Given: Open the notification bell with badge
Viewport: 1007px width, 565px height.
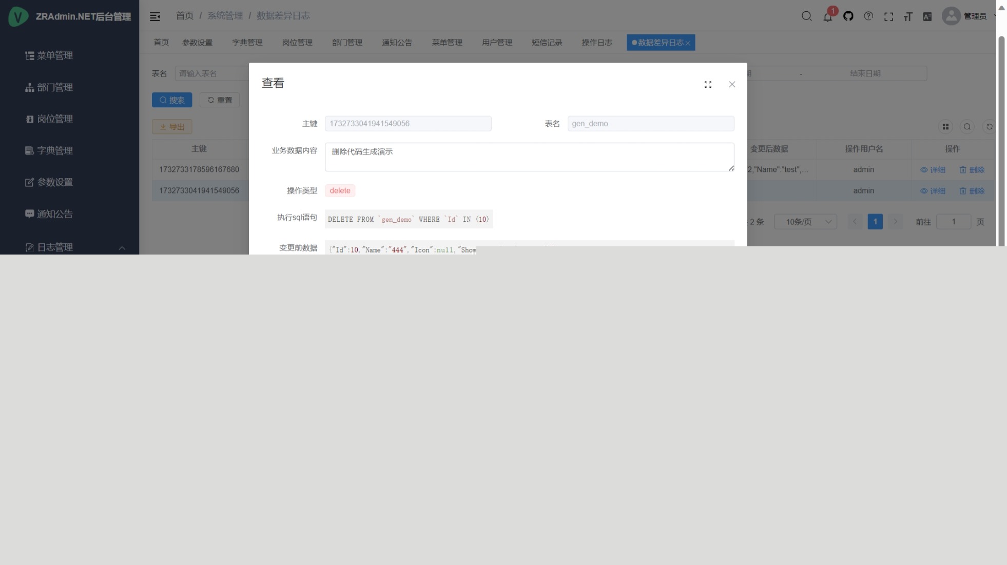Looking at the screenshot, I should (x=827, y=16).
